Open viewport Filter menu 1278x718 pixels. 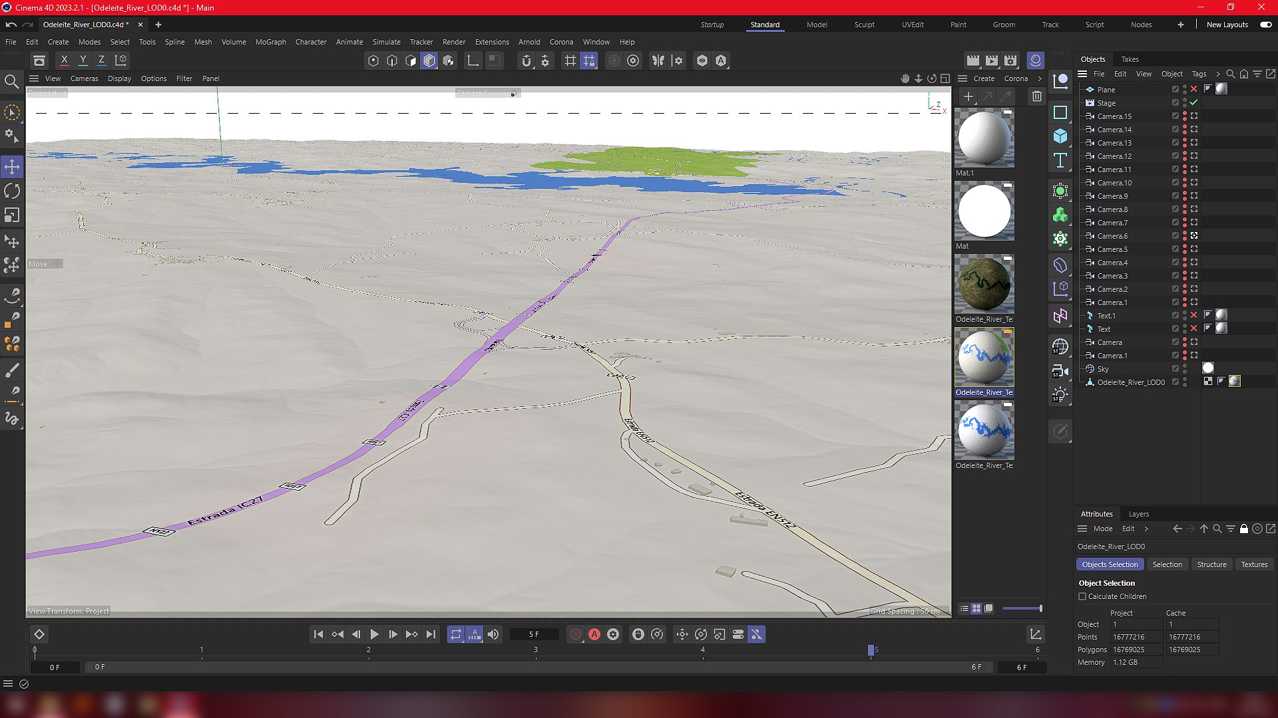tap(184, 78)
